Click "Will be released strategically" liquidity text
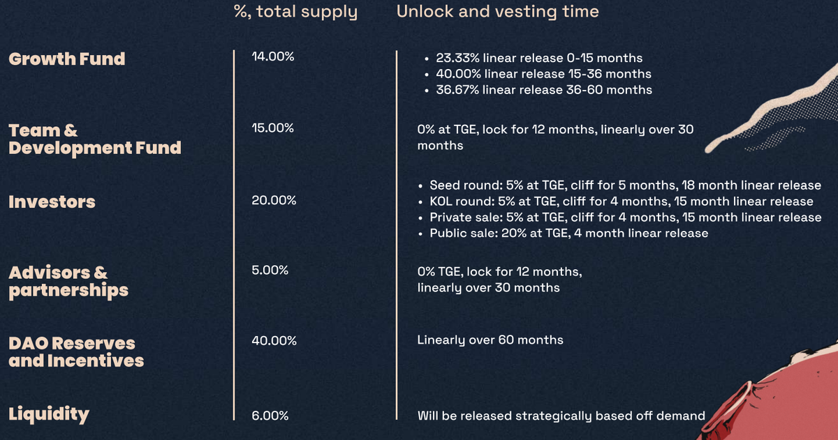This screenshot has width=838, height=440. click(x=561, y=416)
